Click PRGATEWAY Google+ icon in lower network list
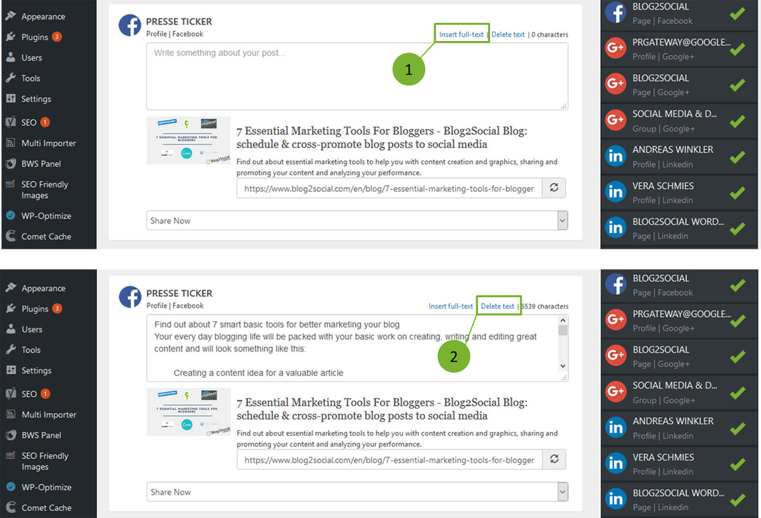This screenshot has height=518, width=761. 615,320
